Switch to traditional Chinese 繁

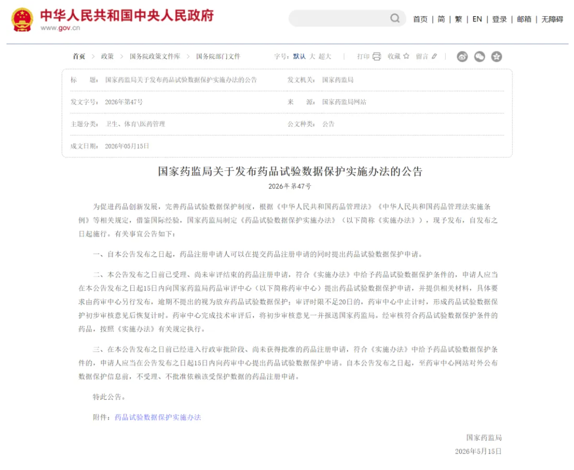[458, 19]
